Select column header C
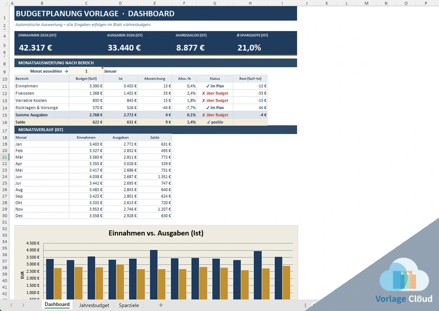The width and height of the screenshot is (439, 311). pos(86,3)
